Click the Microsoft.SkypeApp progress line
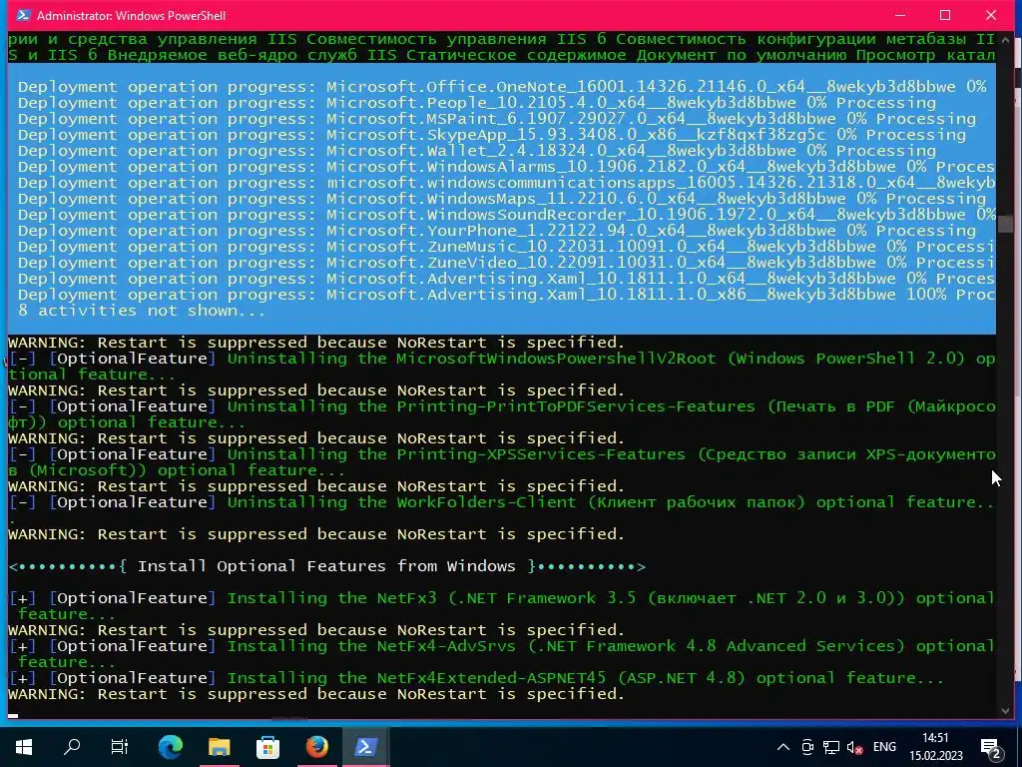Viewport: 1022px width, 767px height. pos(491,135)
